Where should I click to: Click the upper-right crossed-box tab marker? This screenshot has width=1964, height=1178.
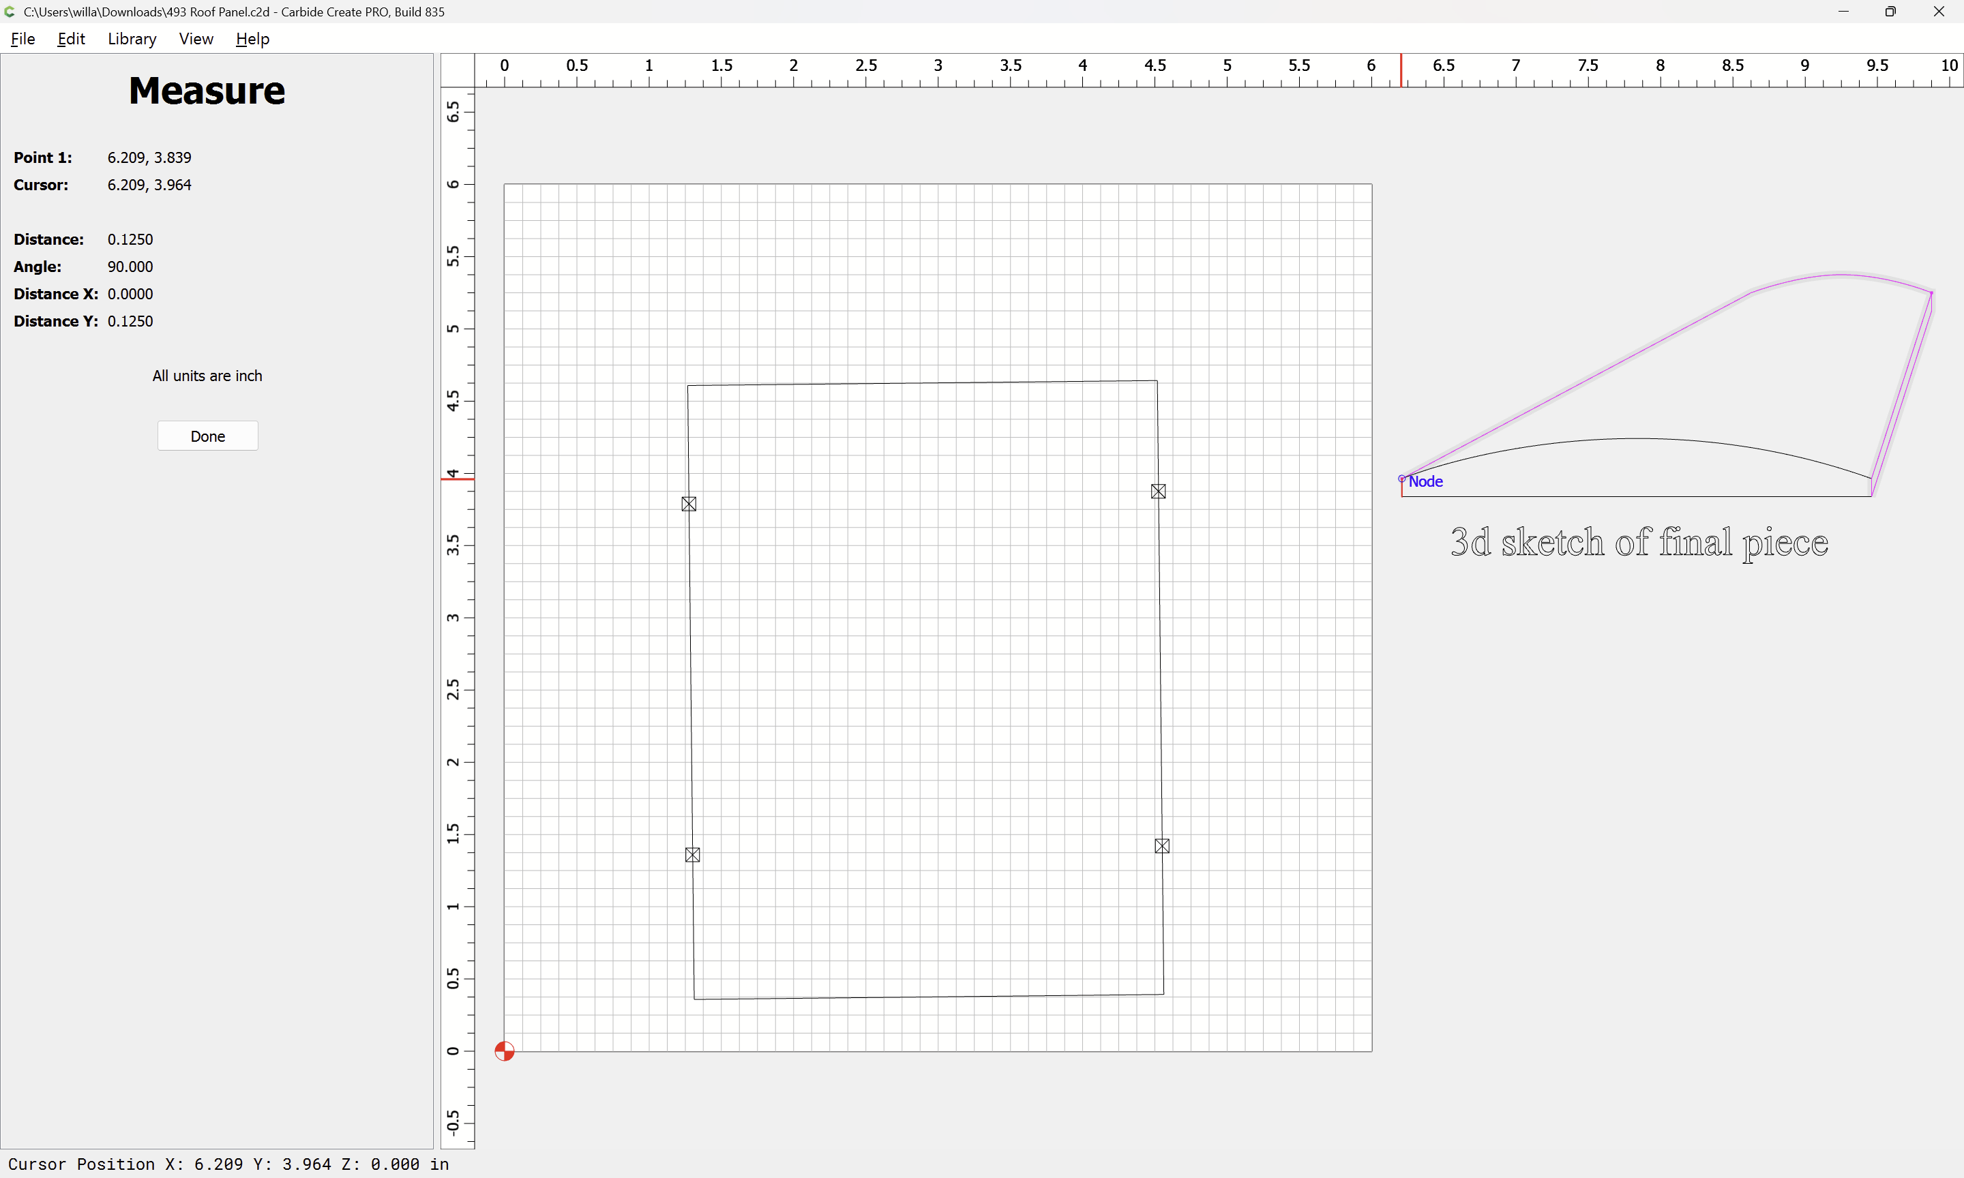tap(1157, 492)
